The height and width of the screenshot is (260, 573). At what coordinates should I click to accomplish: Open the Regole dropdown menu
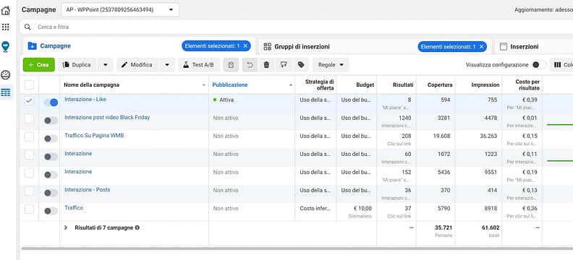[x=331, y=64]
